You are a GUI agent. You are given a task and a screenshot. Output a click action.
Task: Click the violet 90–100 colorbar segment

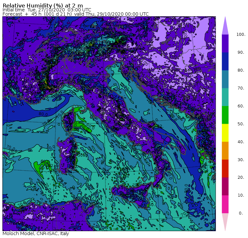pos(225,43)
